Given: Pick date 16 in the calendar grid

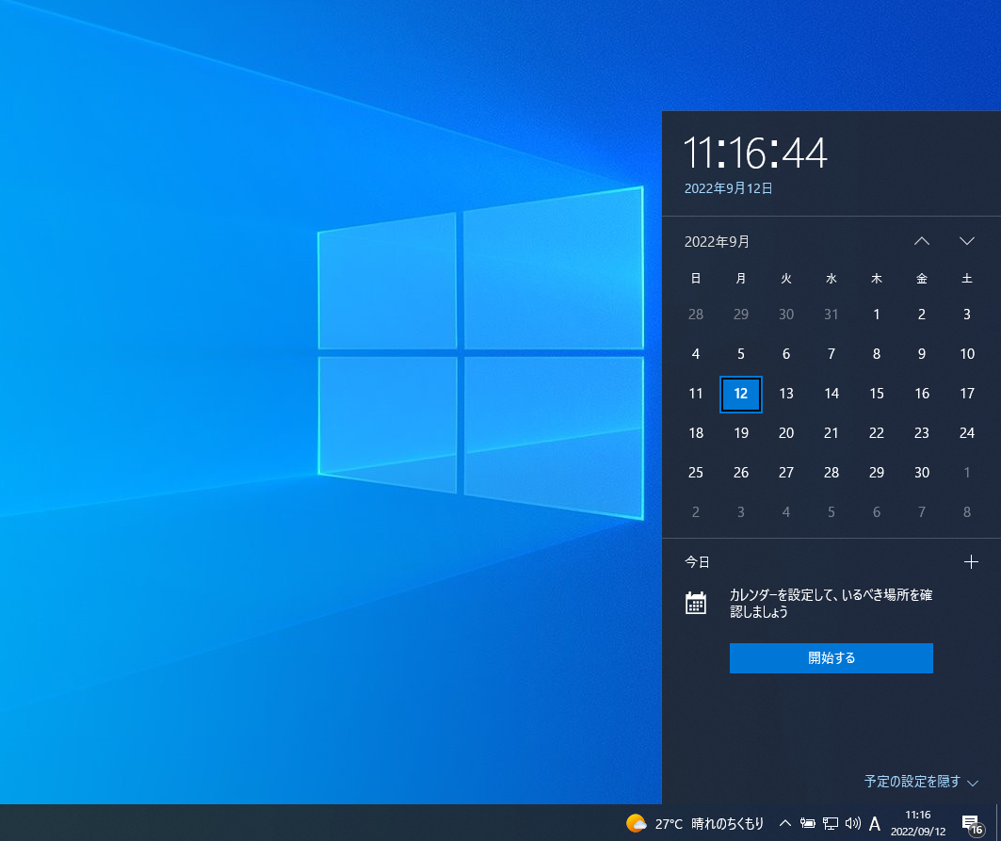Looking at the screenshot, I should point(922,394).
